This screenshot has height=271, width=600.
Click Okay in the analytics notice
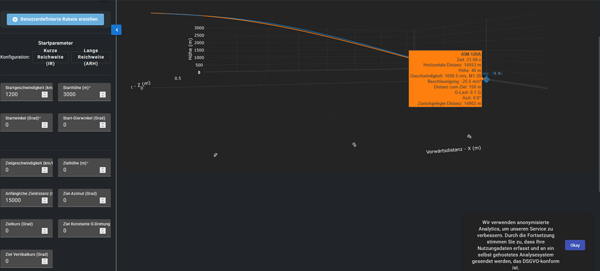(x=575, y=245)
